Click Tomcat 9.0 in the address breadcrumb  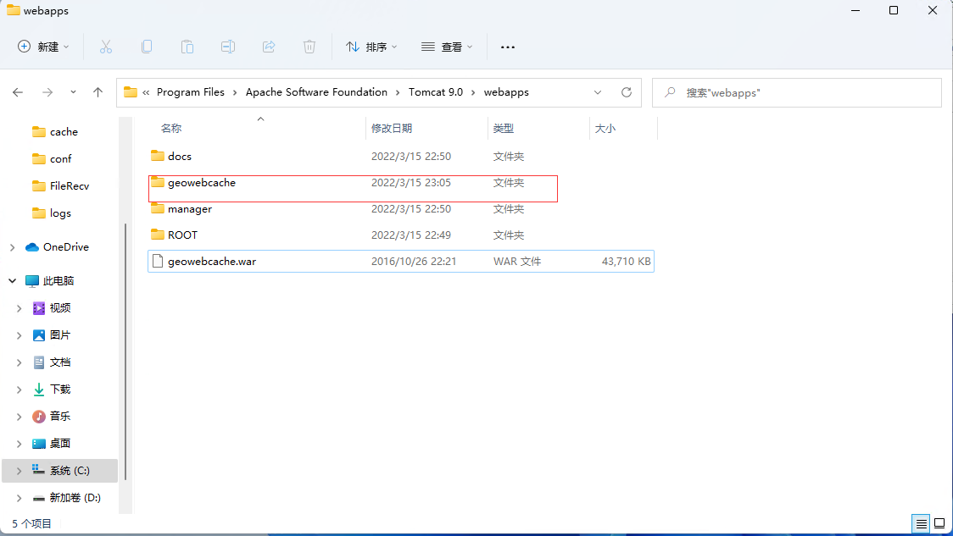[436, 92]
